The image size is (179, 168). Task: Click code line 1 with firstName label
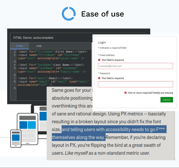coord(53,52)
